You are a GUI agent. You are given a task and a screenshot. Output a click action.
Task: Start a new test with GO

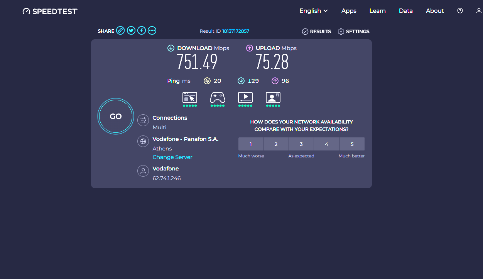point(116,116)
